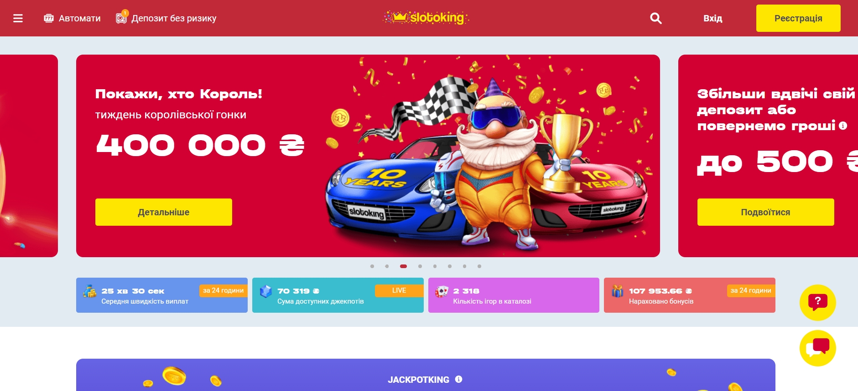The height and width of the screenshot is (391, 858).
Task: Click the slot machine icon near Автомати
Action: (x=49, y=18)
